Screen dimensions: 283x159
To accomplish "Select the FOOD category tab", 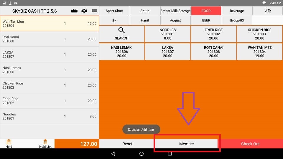I will pyautogui.click(x=206, y=11).
